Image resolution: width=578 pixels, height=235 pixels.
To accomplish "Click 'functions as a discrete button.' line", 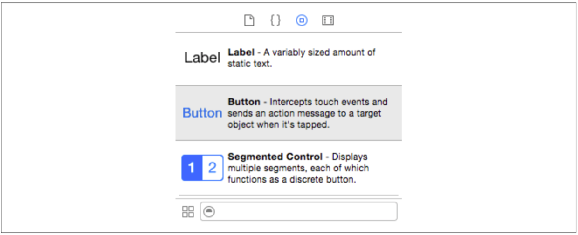I will pos(292,179).
